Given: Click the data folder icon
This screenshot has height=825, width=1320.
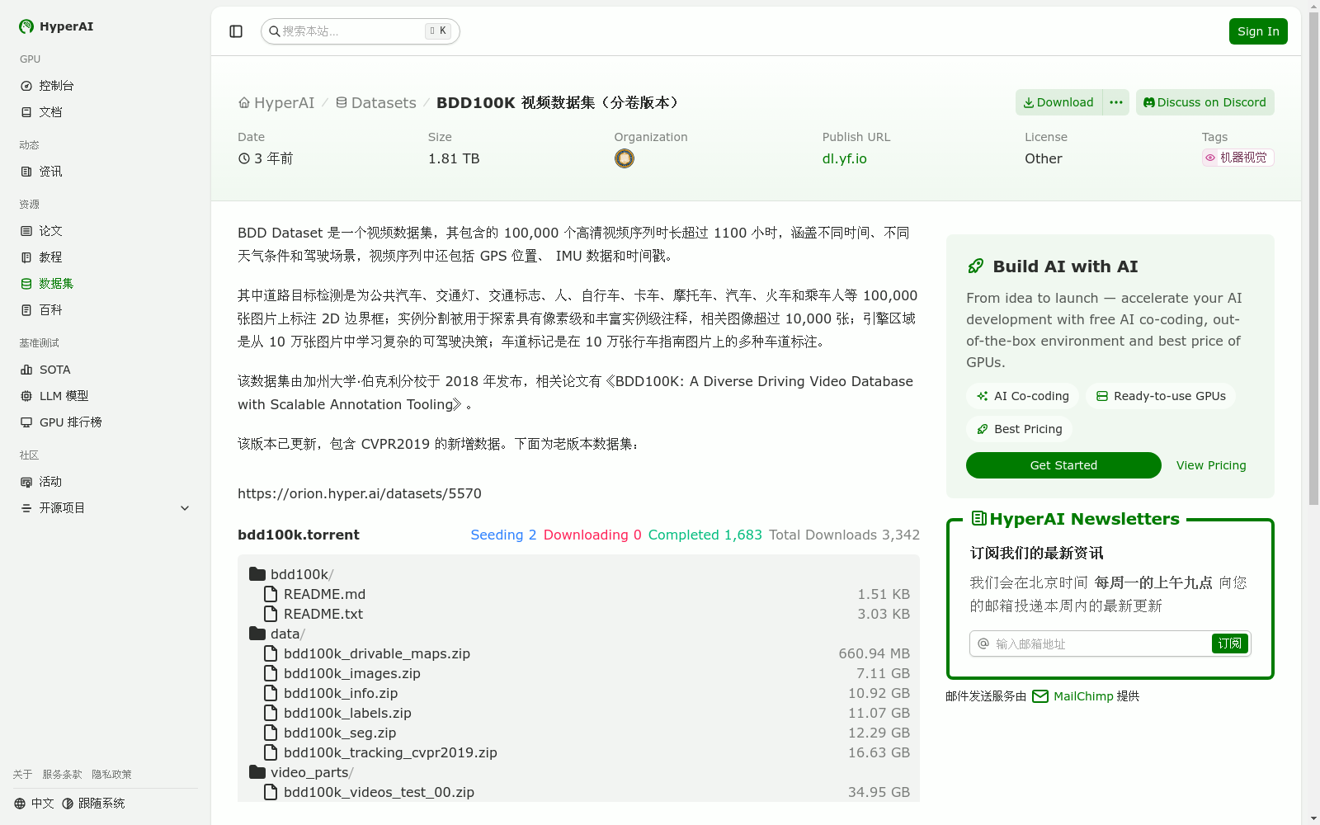Looking at the screenshot, I should click(257, 634).
